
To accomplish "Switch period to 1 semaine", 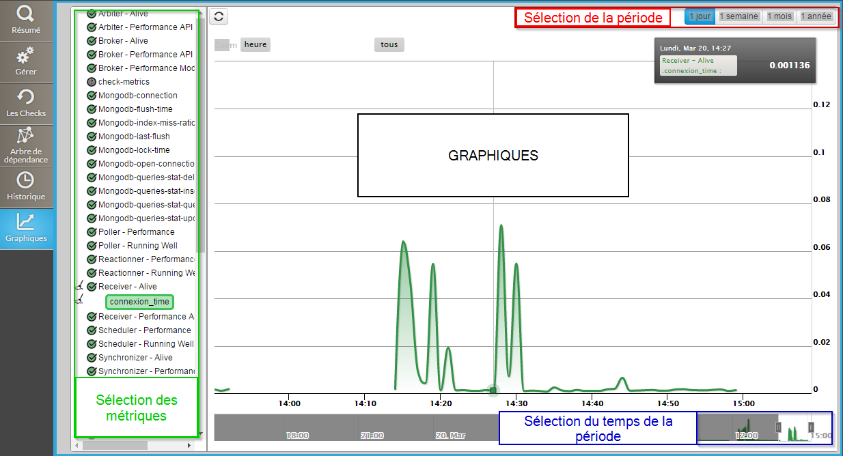I will [739, 16].
